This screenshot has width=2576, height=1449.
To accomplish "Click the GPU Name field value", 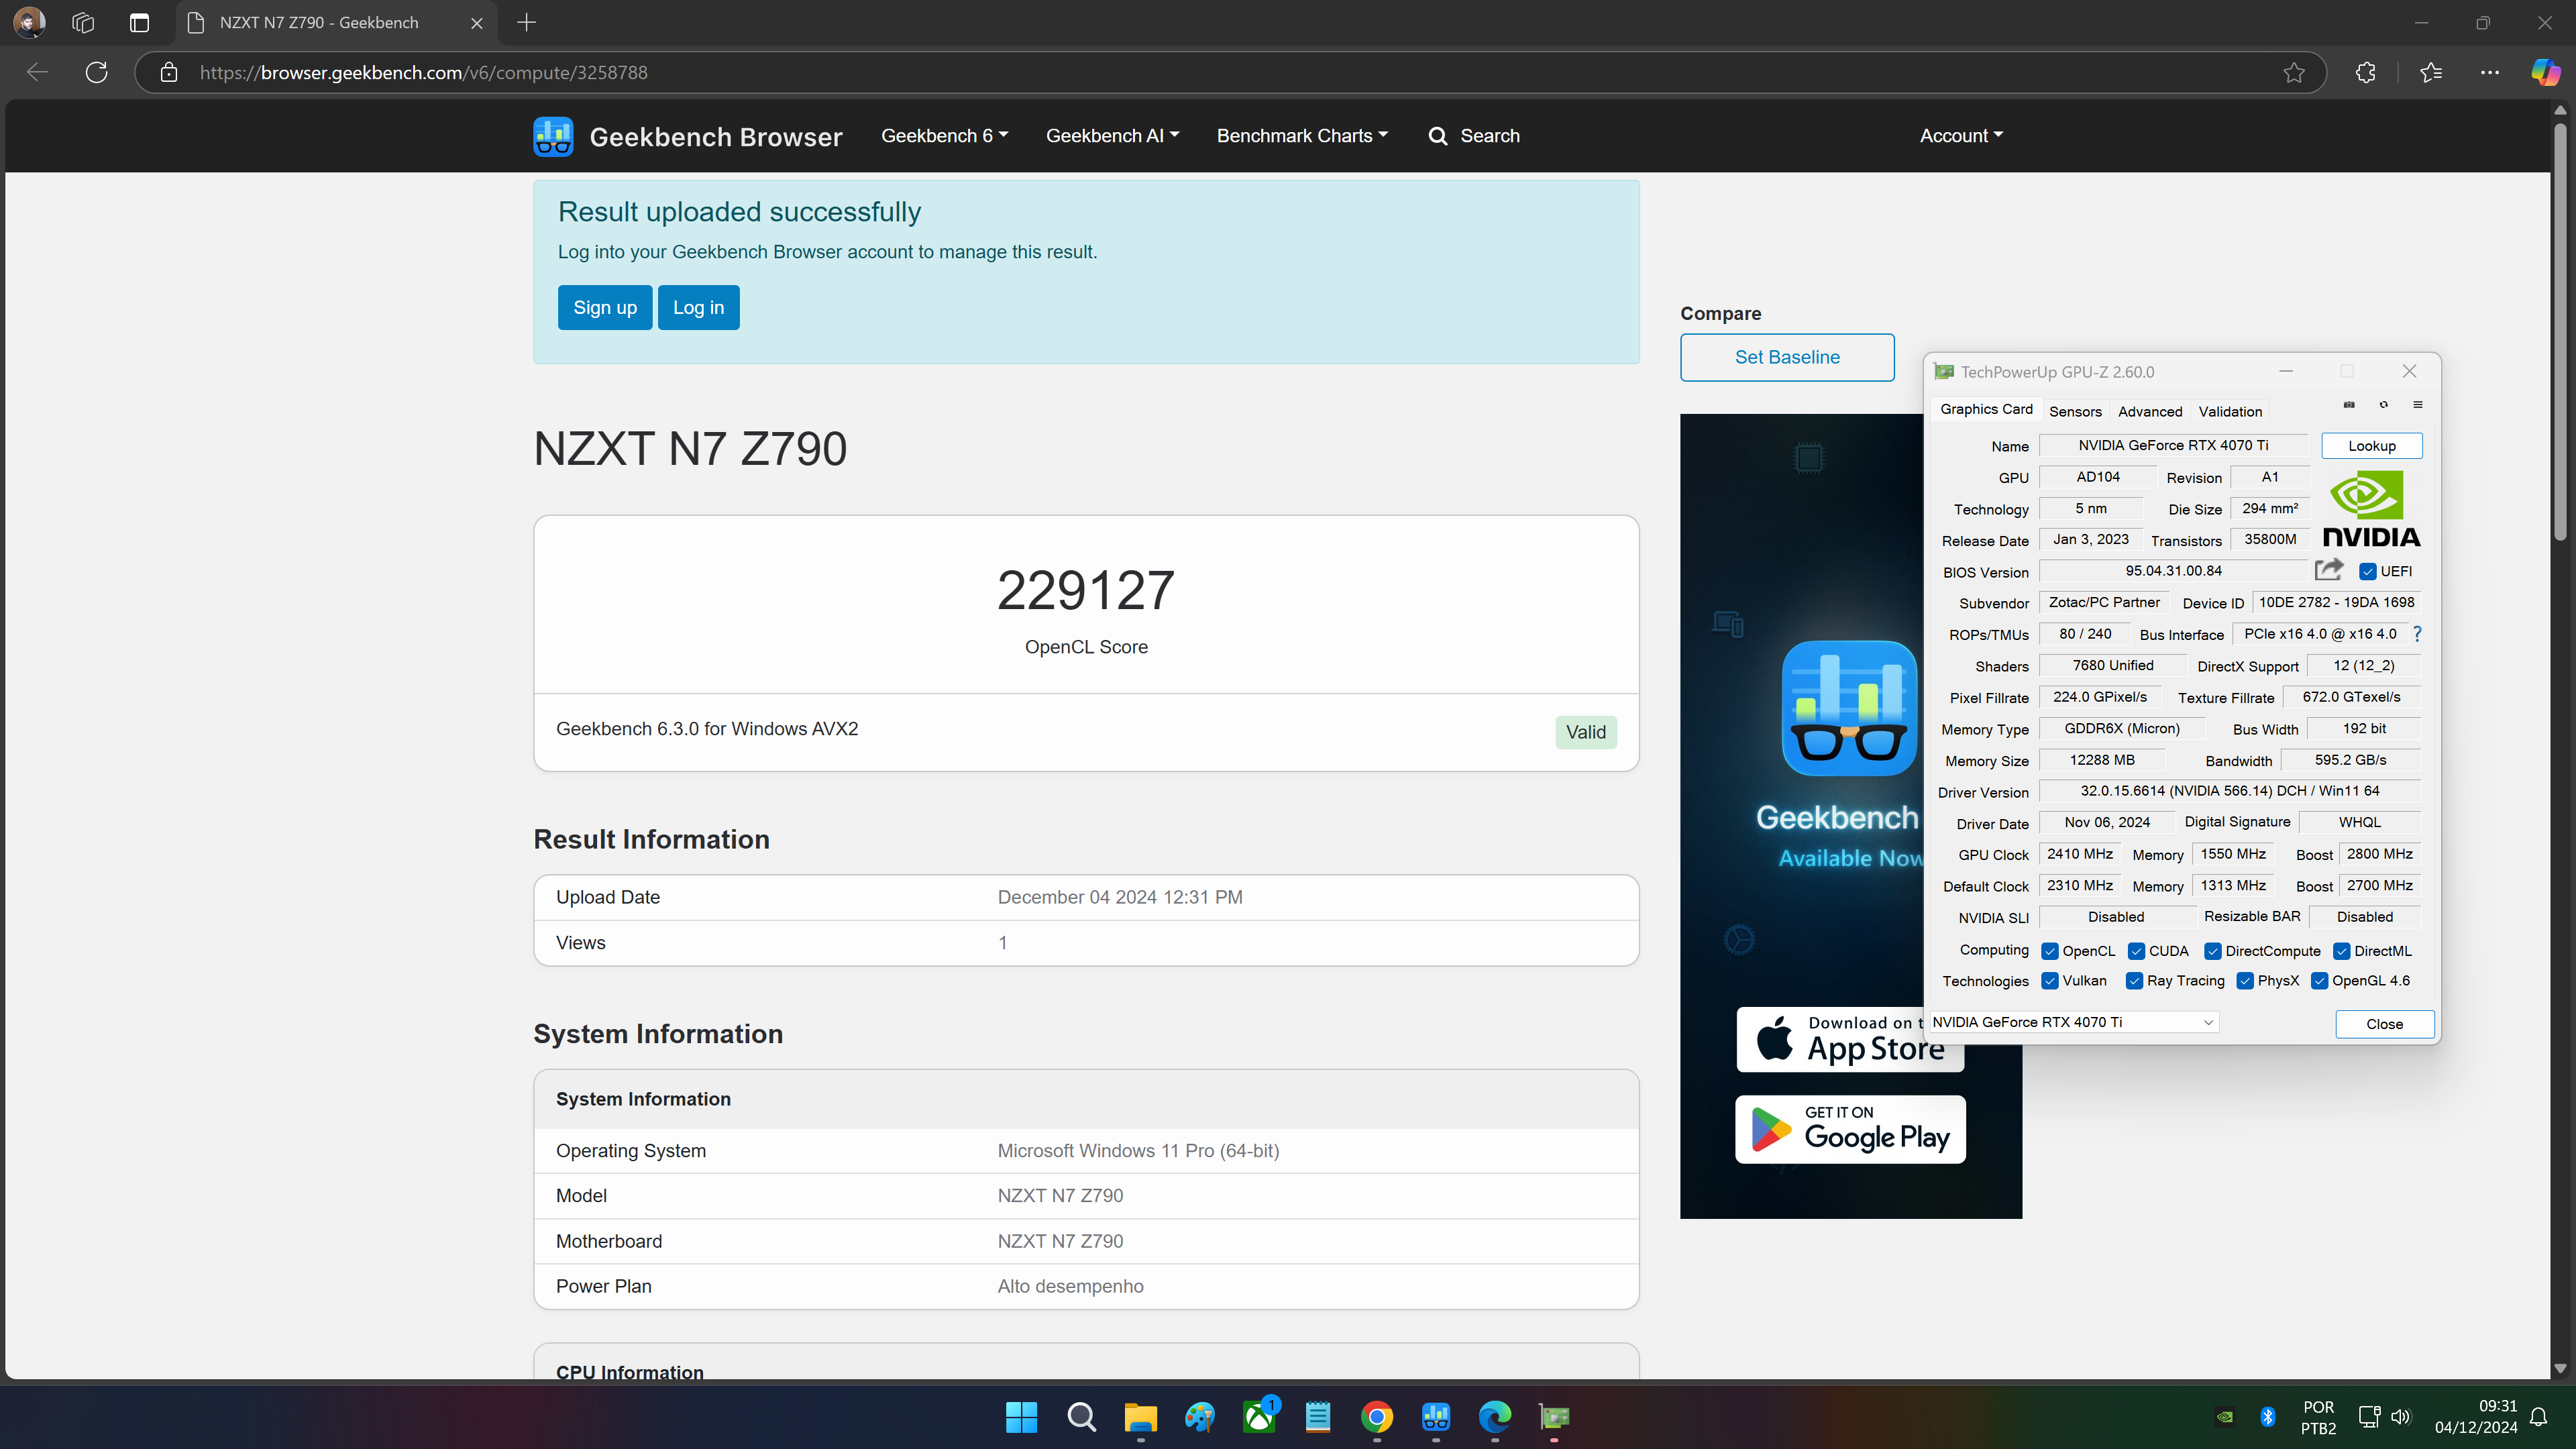I will coord(2173,445).
